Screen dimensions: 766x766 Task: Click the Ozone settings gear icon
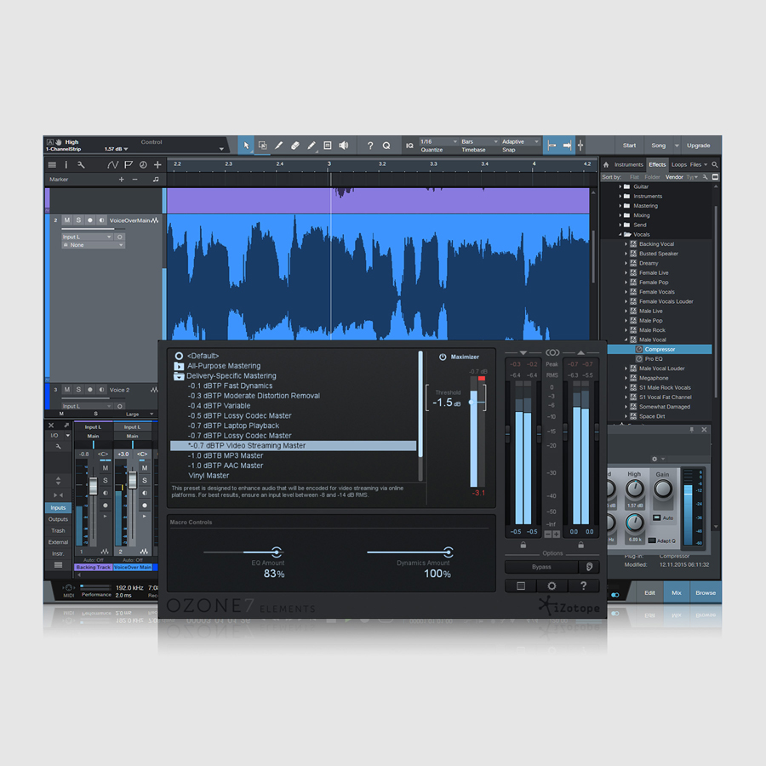coord(552,586)
